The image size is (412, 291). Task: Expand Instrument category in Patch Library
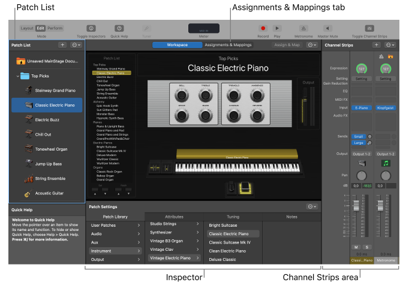115,251
